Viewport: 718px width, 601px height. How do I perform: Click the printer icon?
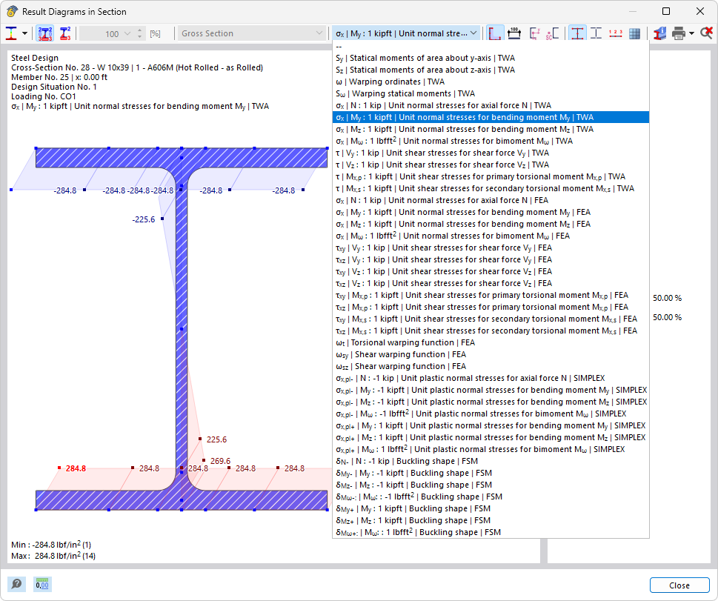[679, 33]
